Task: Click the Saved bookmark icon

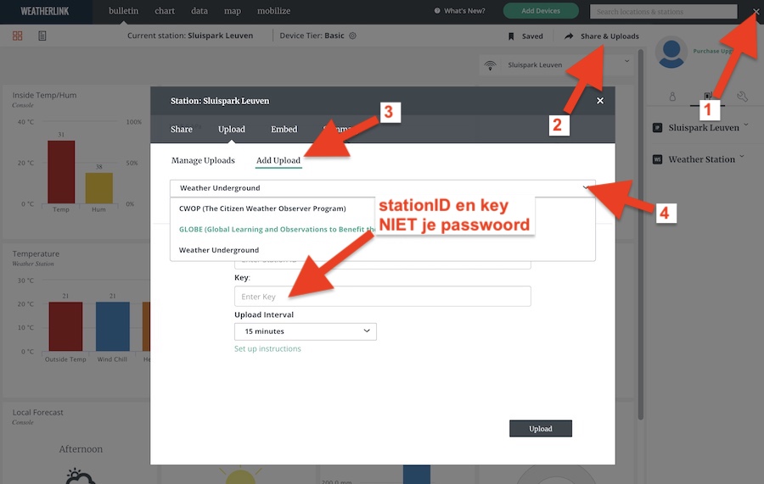Action: pyautogui.click(x=511, y=36)
